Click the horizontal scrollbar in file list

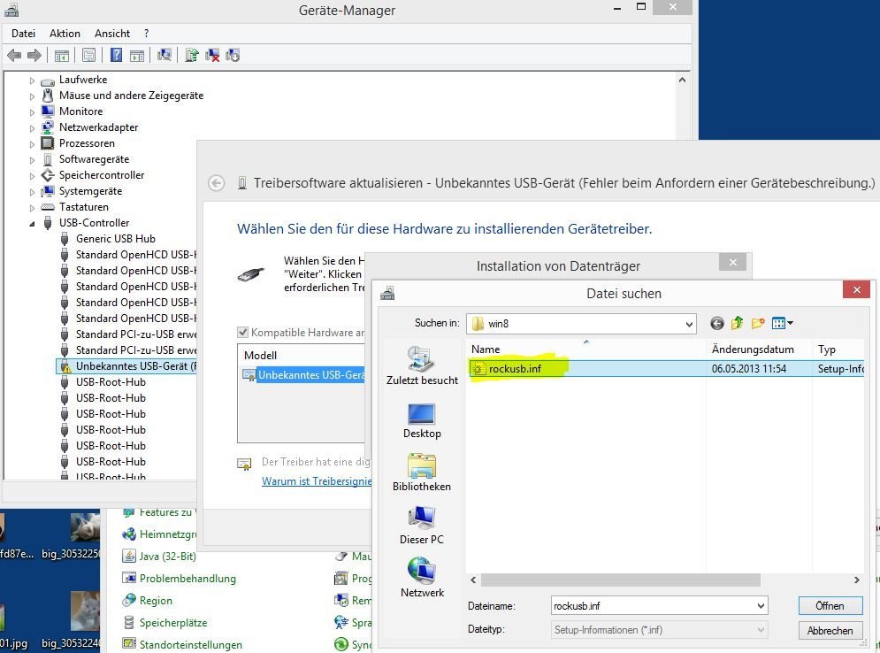click(x=619, y=580)
